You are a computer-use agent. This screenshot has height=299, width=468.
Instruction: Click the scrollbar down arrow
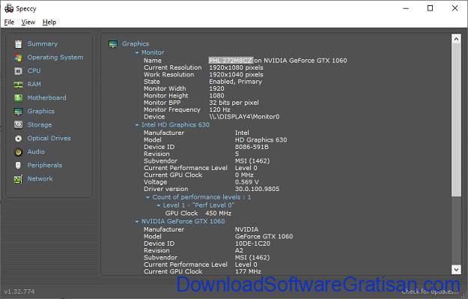[456, 270]
